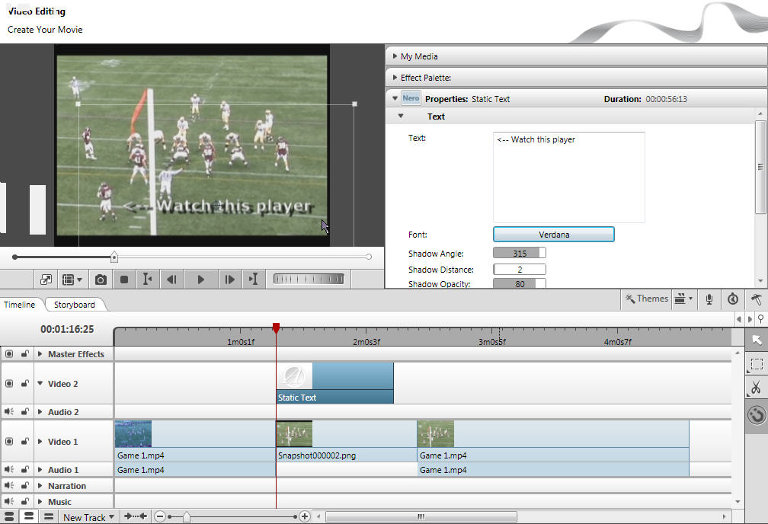Collapse the Properties Static Text panel
Viewport: 768px width, 524px height.
(395, 98)
